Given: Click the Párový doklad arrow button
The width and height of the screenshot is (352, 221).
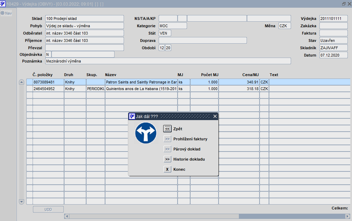Looking at the screenshot, I should (167, 149).
